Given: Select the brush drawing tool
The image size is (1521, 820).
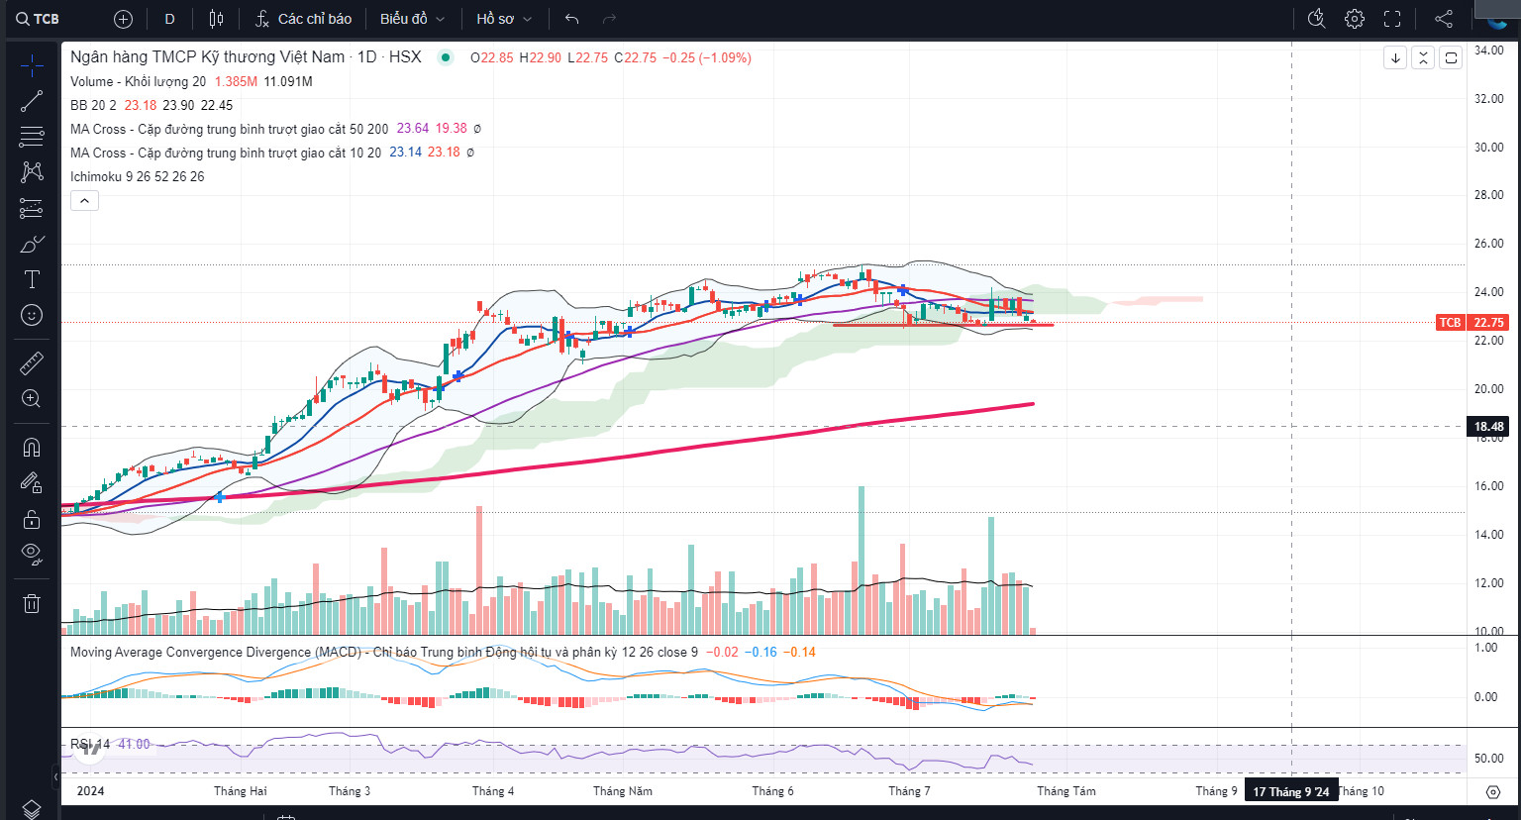Looking at the screenshot, I should coord(32,244).
